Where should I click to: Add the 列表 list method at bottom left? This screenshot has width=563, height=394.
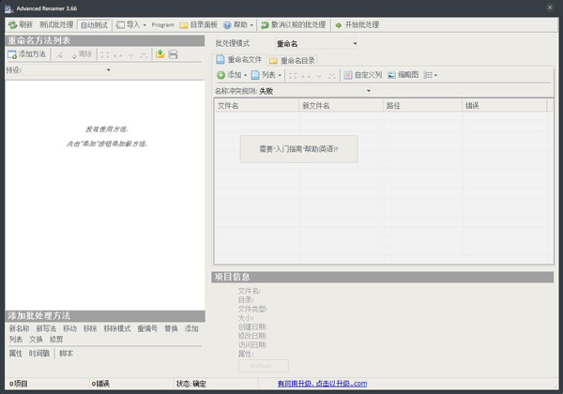[x=15, y=339]
